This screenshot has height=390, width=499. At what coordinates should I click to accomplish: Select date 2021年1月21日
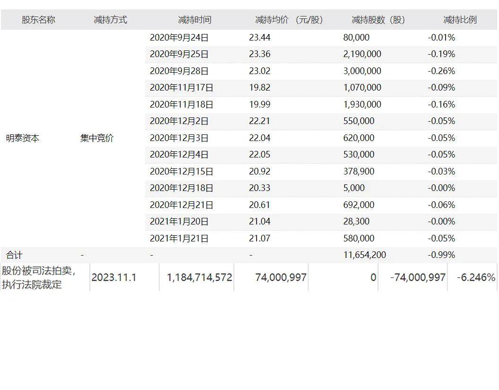(x=179, y=238)
